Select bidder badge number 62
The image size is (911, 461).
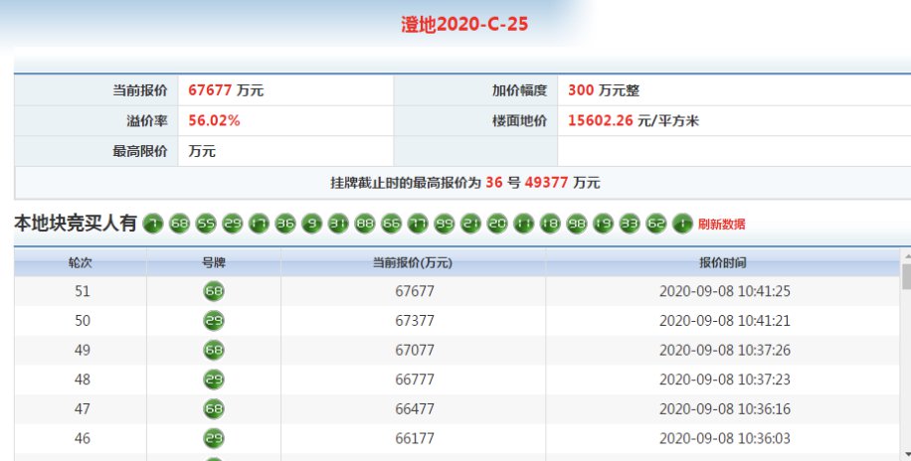pyautogui.click(x=656, y=224)
